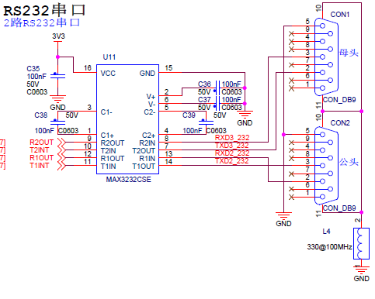375x299 pixels.
Task: Select capacitor C38 symbol
Action: click(x=57, y=122)
